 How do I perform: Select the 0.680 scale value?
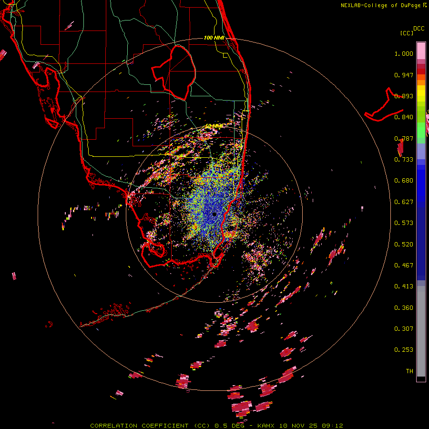point(404,181)
